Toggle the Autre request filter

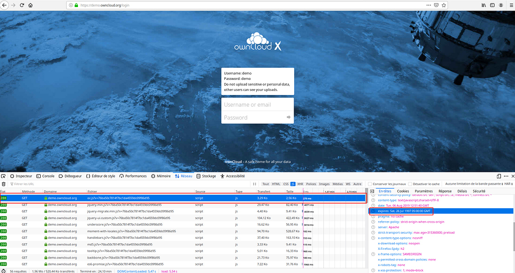(x=358, y=184)
